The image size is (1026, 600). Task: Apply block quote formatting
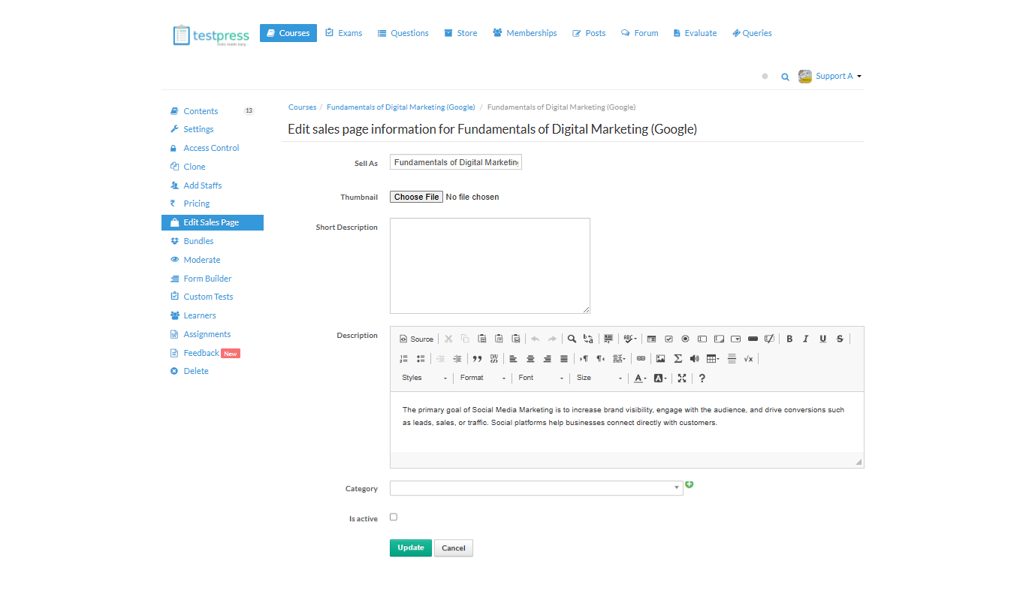click(x=477, y=359)
